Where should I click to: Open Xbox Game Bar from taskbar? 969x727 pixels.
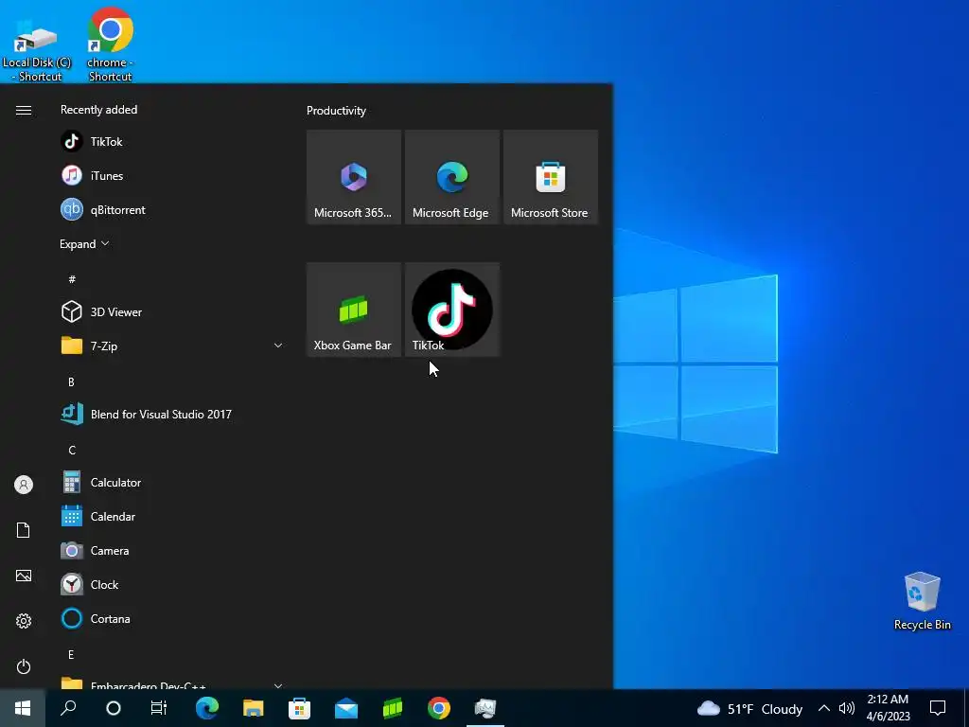393,708
